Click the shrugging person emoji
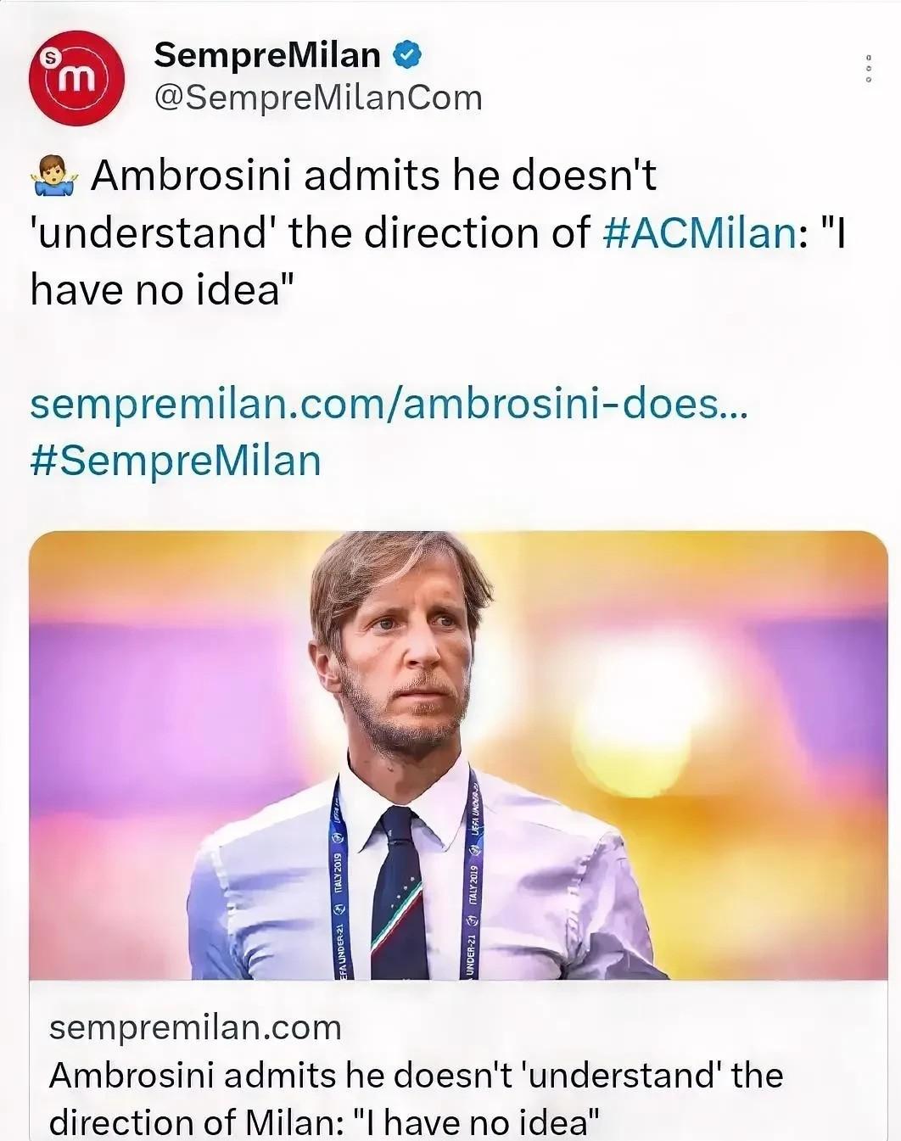Screen dimensions: 901x1141 pos(53,176)
